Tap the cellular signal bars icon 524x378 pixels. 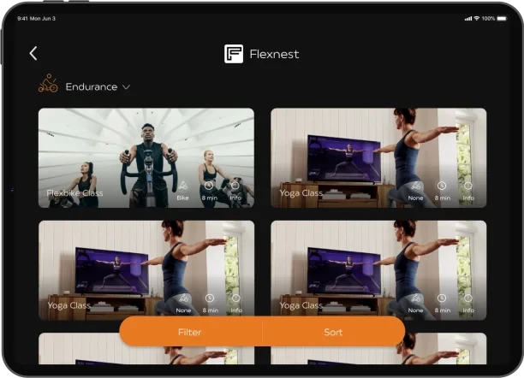tap(468, 19)
